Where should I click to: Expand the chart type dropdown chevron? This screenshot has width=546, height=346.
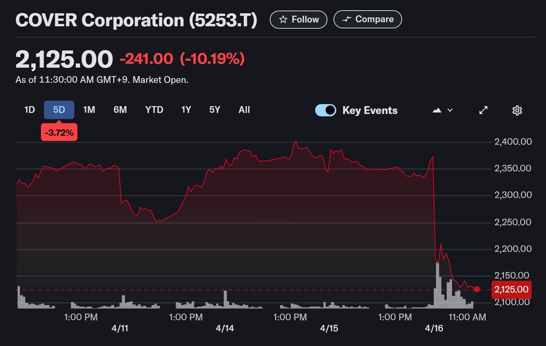click(450, 110)
